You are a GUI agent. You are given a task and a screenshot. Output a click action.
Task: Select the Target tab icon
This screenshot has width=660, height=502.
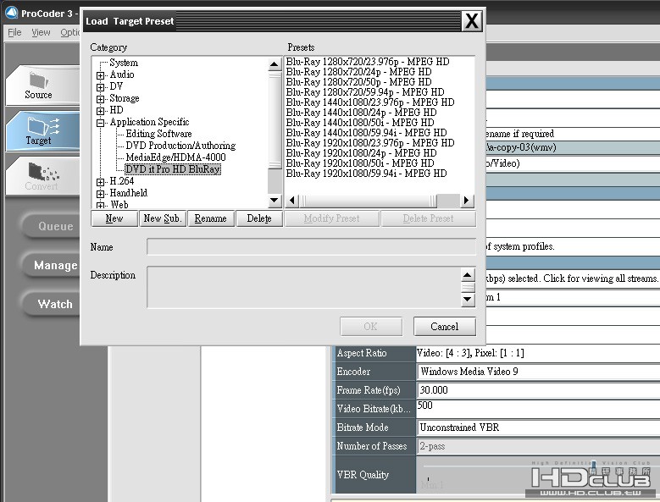point(43,126)
